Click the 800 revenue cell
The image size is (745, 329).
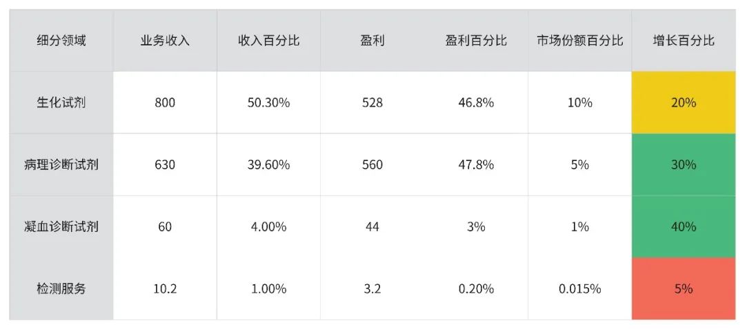[165, 103]
